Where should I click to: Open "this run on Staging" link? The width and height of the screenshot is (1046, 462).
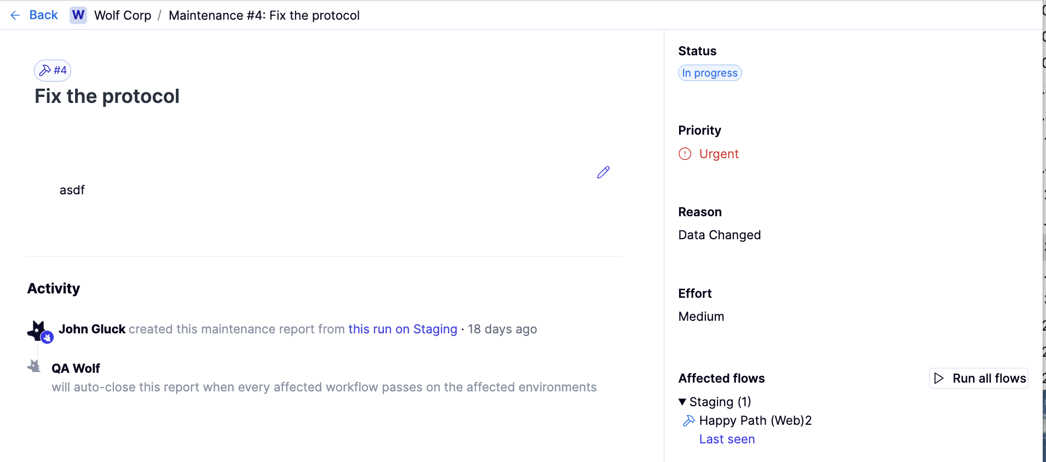click(x=403, y=329)
